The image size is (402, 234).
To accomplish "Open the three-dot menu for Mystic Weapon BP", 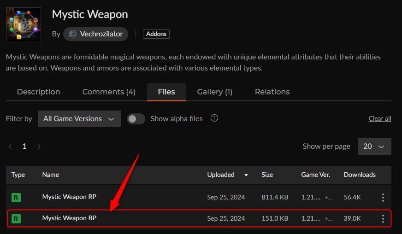I will coord(383,219).
